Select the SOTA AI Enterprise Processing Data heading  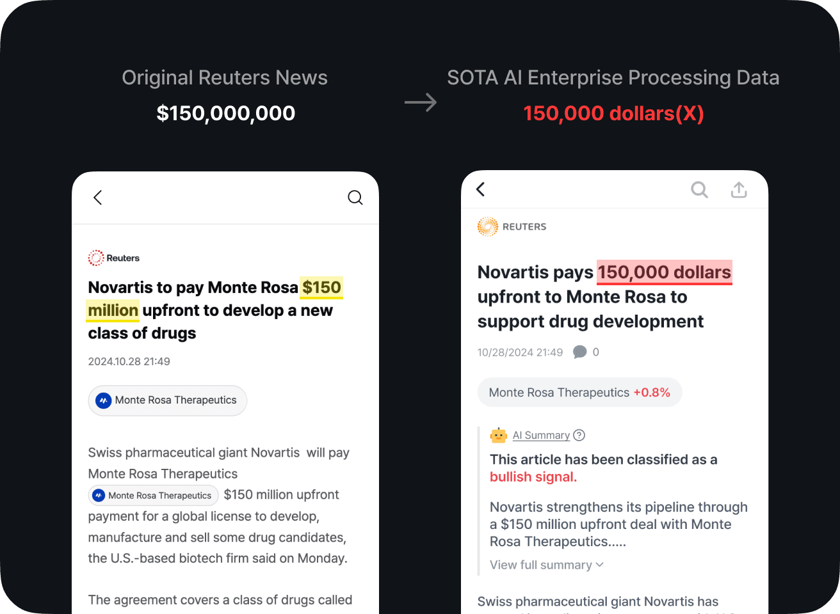613,77
